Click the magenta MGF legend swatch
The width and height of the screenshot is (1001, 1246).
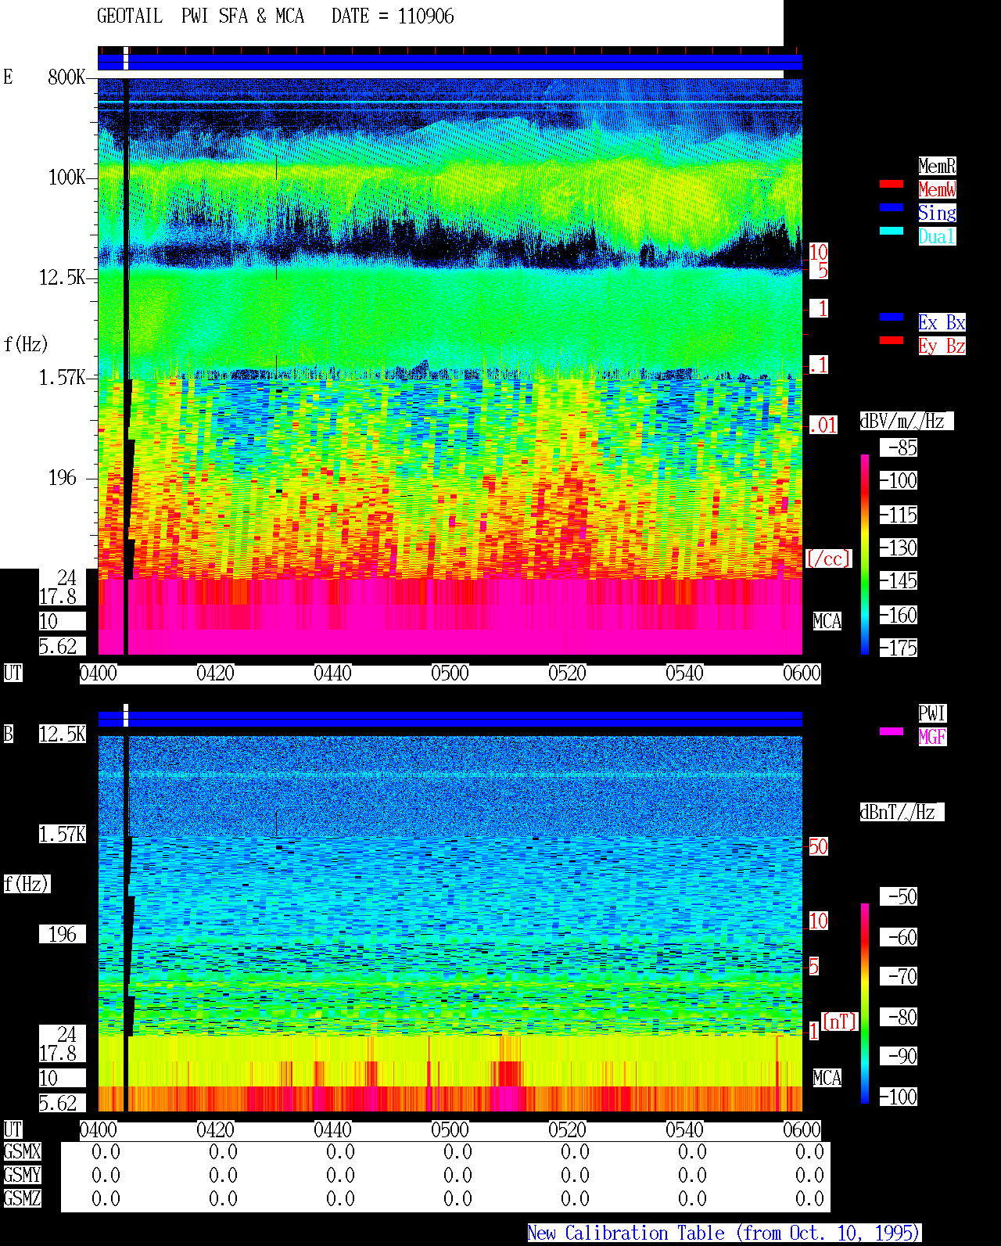(x=892, y=731)
